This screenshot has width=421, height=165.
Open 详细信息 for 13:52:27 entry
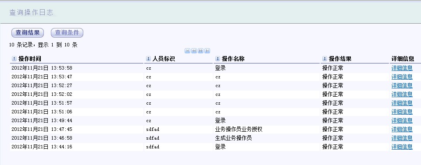coord(402,86)
